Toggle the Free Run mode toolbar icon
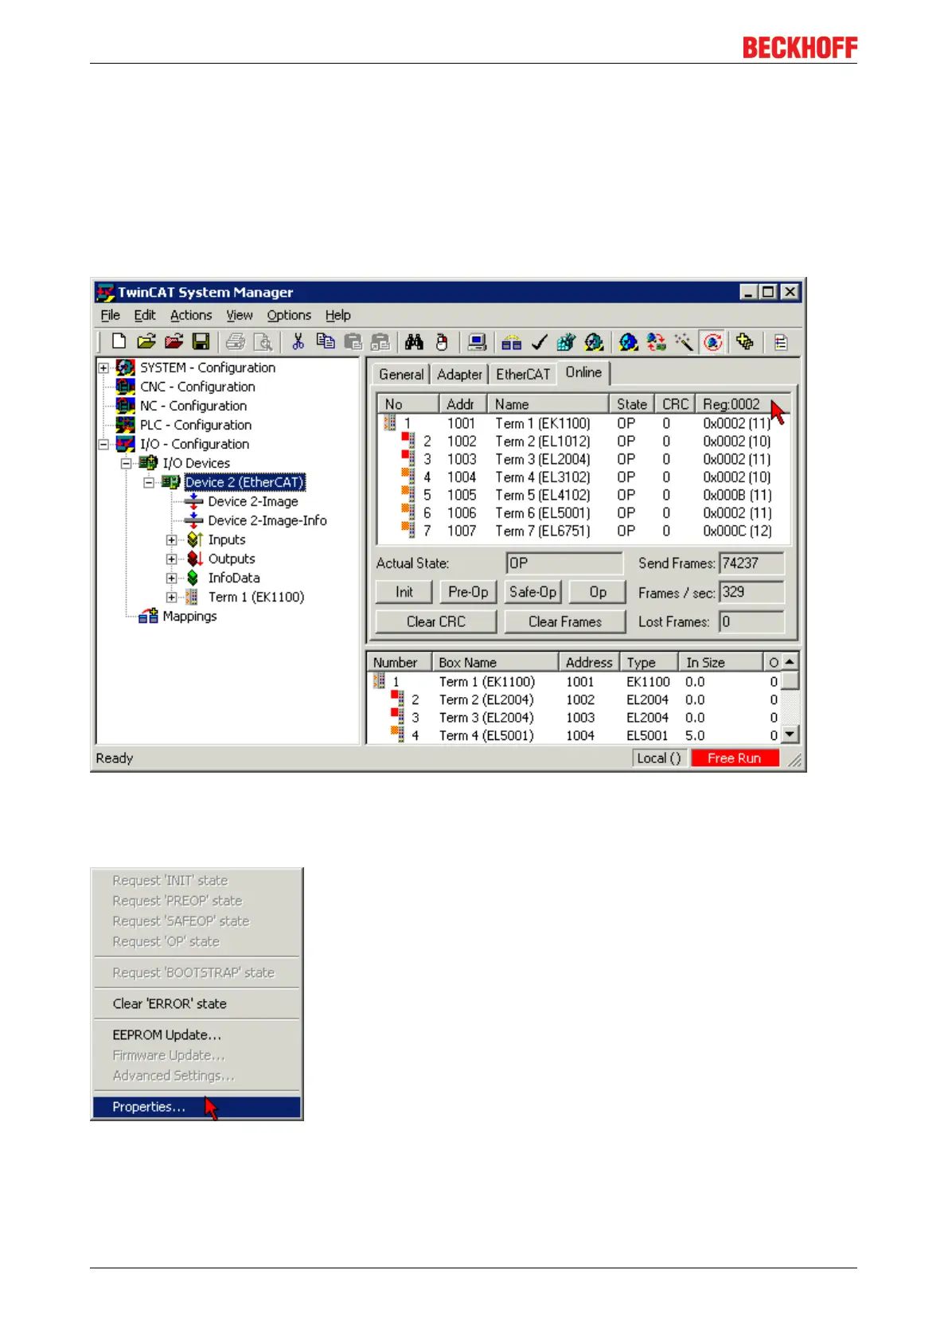 pyautogui.click(x=713, y=341)
